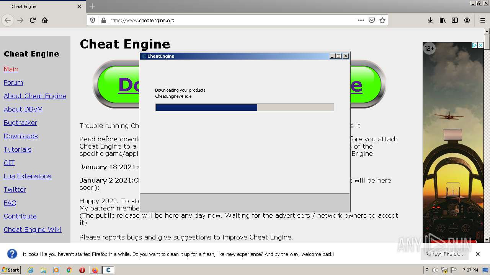Launch Chrome from the taskbar
490x275 pixels.
click(69, 270)
